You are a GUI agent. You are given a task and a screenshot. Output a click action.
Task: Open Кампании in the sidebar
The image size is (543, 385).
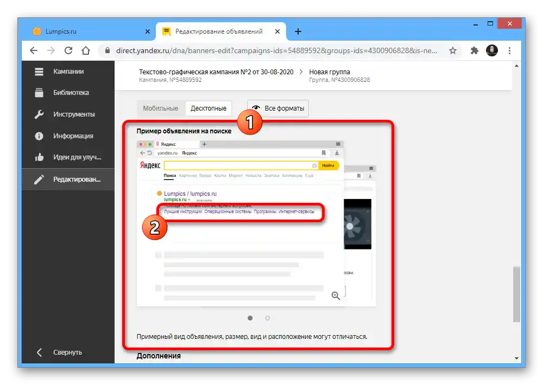(68, 72)
